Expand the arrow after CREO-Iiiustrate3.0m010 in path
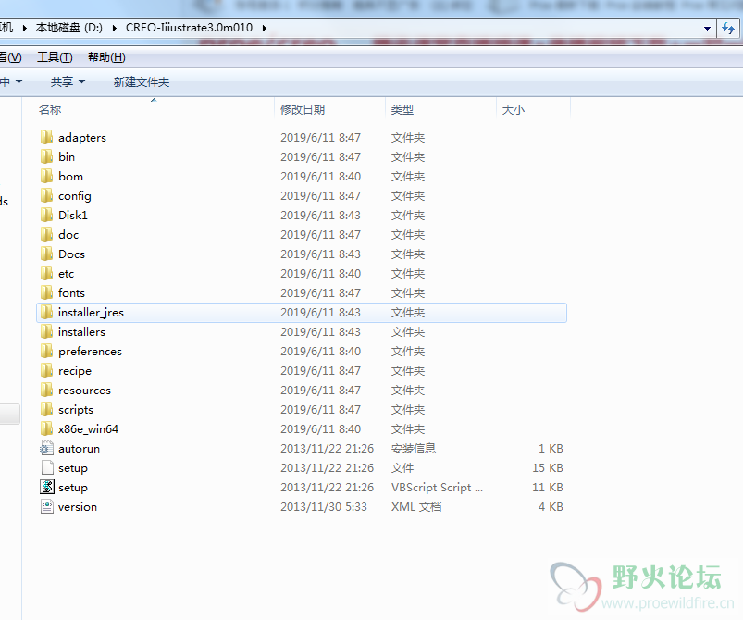743x620 pixels. (x=265, y=28)
